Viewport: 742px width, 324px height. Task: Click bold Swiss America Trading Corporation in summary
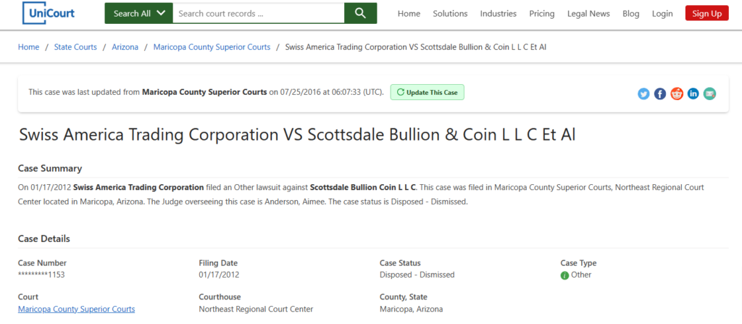point(138,187)
